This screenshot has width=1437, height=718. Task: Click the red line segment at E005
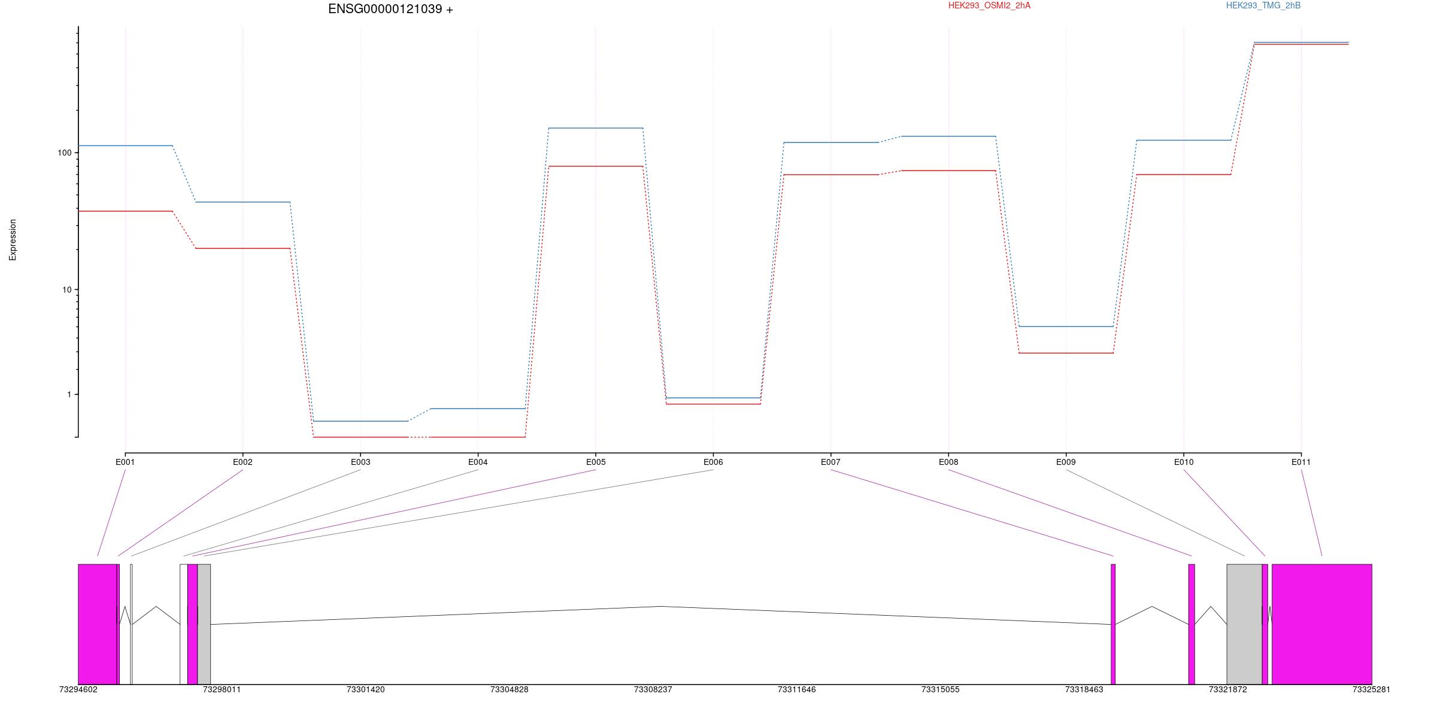[596, 166]
